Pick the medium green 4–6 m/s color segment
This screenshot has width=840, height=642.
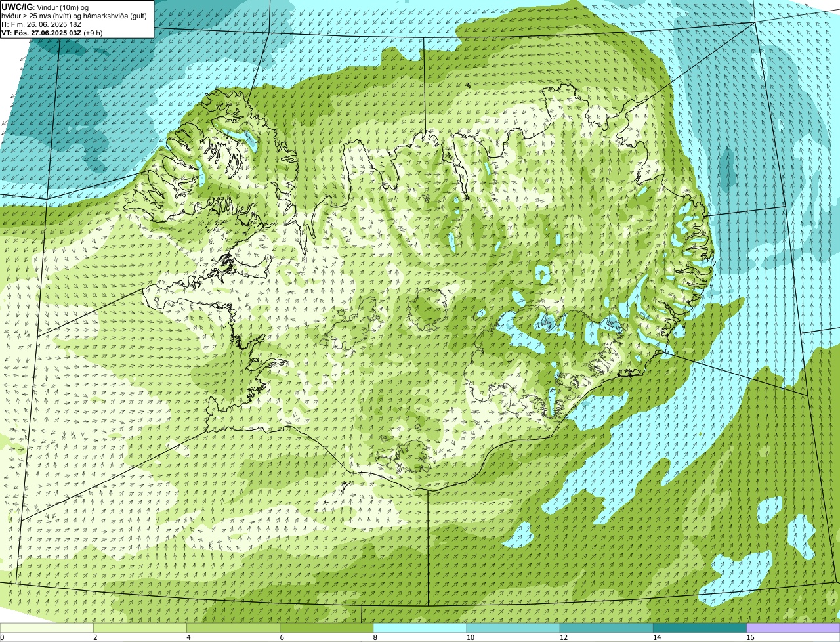234,628
